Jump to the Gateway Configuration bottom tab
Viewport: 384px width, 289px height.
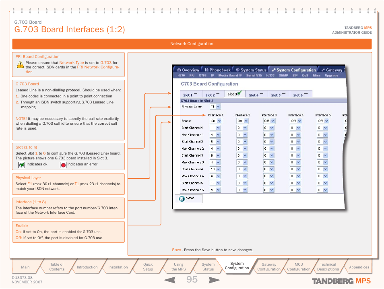[x=268, y=267]
